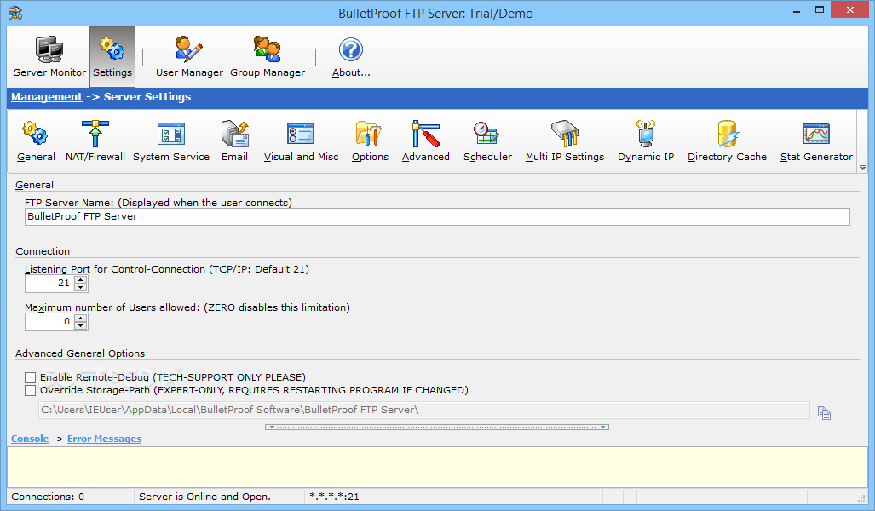Click the storage path text field
Image resolution: width=875 pixels, height=511 pixels.
423,410
